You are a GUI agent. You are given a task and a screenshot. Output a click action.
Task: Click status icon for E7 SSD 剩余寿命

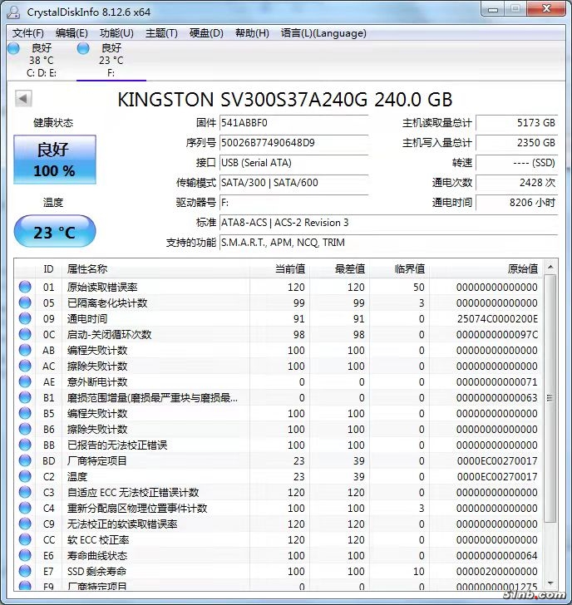25,572
